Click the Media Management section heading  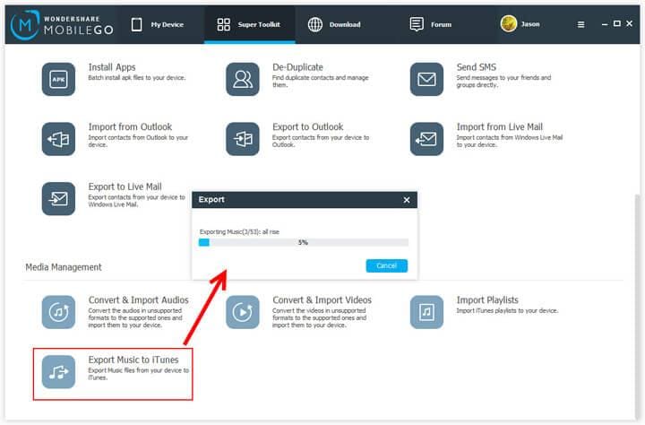tap(64, 267)
